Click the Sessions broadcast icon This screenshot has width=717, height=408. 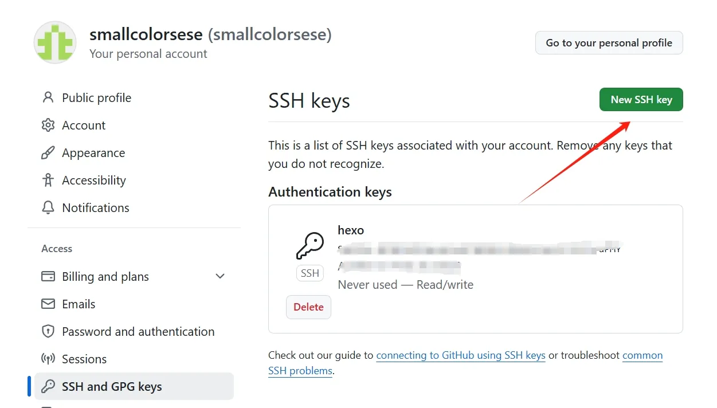(48, 359)
